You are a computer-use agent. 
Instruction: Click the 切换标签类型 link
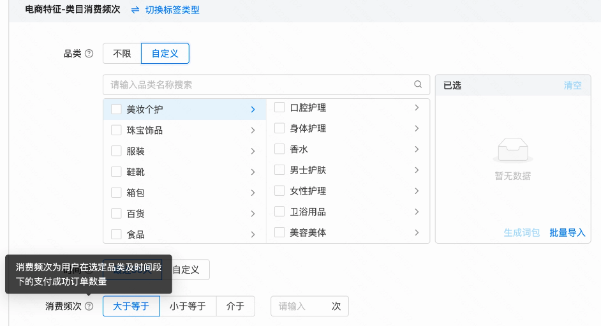(x=172, y=10)
